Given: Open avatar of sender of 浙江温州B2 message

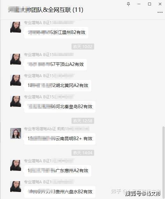Looking at the screenshot, I should [x=16, y=27].
